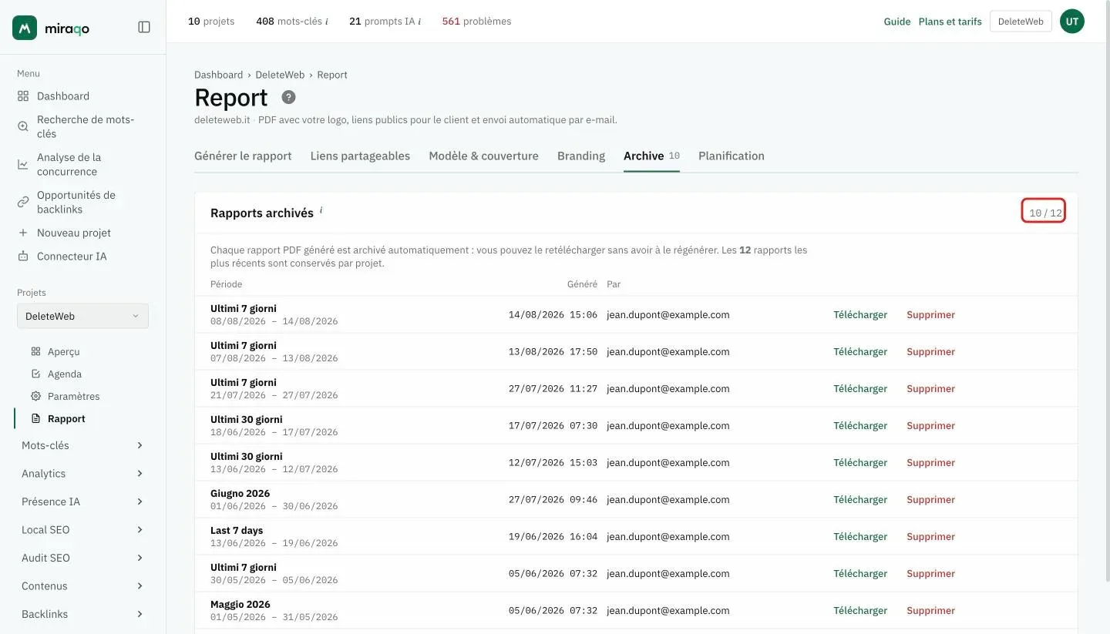The image size is (1110, 634).
Task: Delete the report generated 13/08/2026 17:50
Action: coord(930,351)
